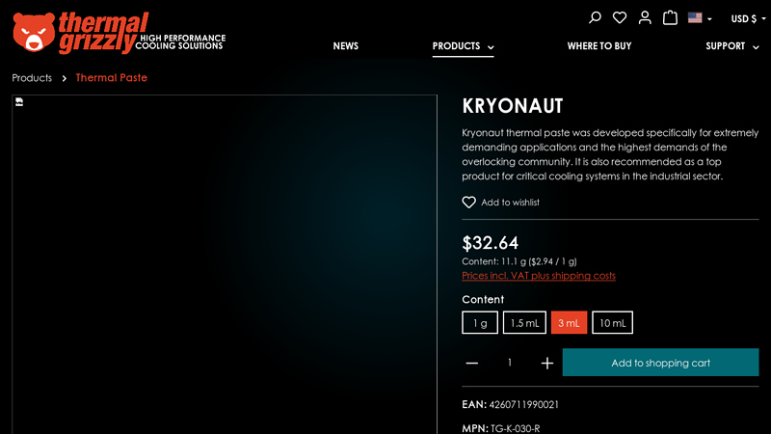Open the USD $ currency dropdown
Viewport: 771px width, 434px height.
(748, 18)
